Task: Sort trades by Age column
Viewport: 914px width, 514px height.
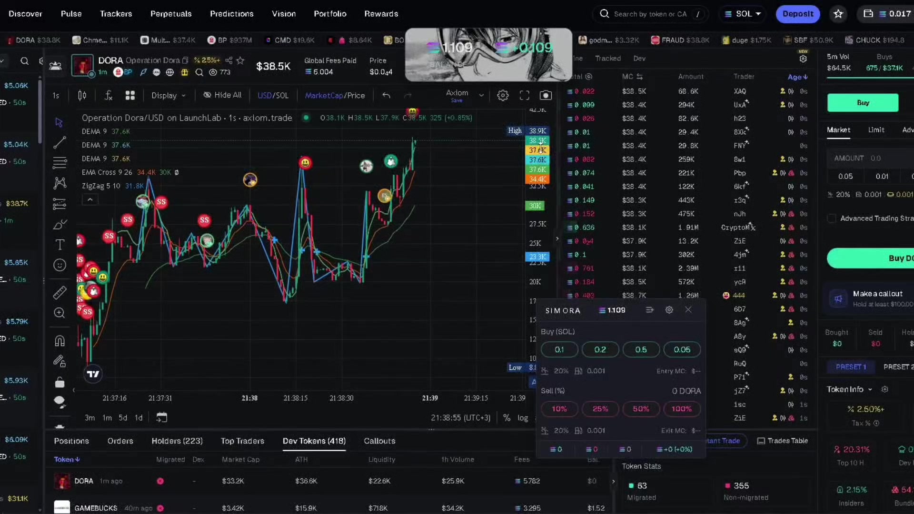Action: pos(797,77)
